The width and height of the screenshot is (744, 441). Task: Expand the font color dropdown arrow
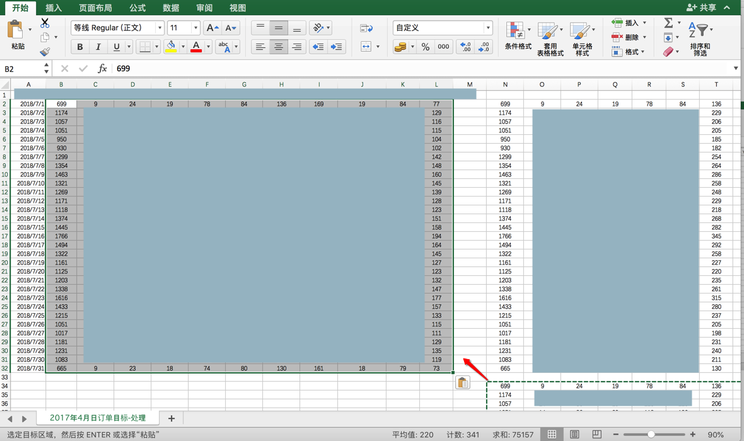208,47
